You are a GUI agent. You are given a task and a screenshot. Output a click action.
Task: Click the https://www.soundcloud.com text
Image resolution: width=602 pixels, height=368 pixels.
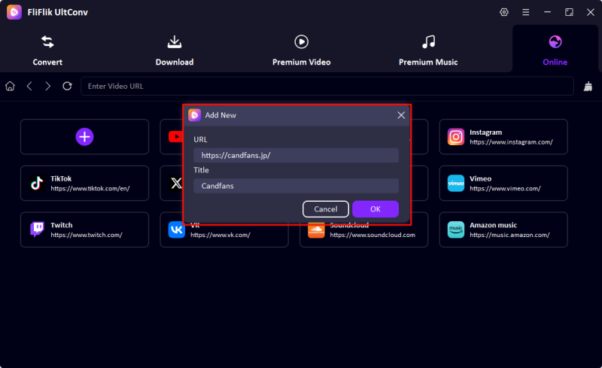click(372, 235)
